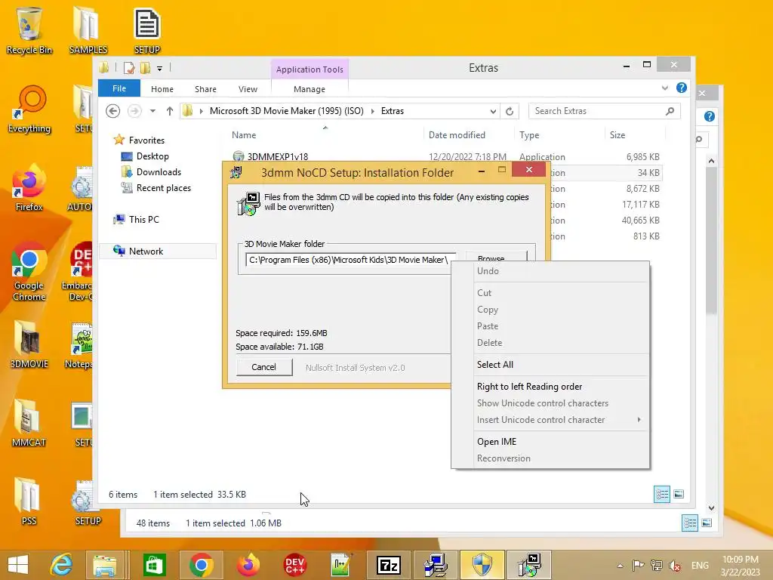Choose Right to left Reading order
The height and width of the screenshot is (580, 773).
(x=561, y=387)
